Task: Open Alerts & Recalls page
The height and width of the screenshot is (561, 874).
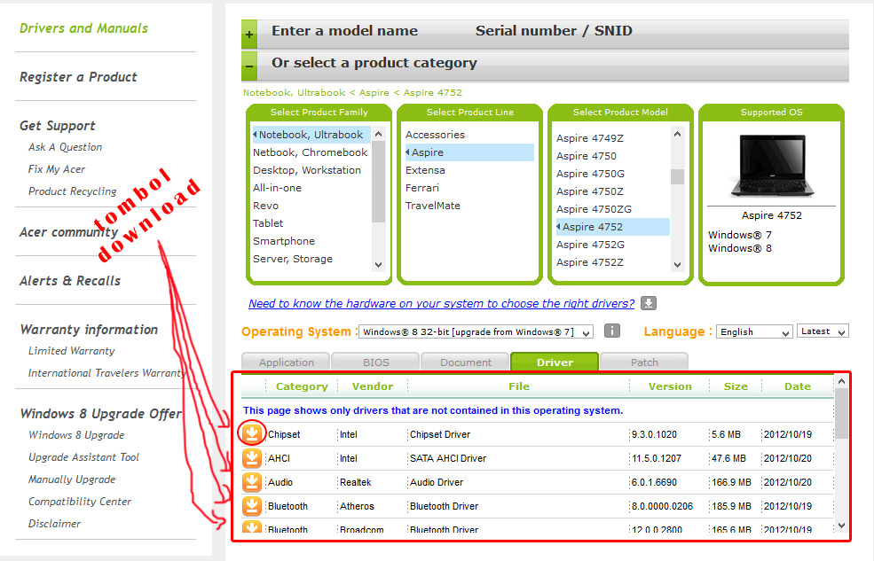Action: click(70, 280)
